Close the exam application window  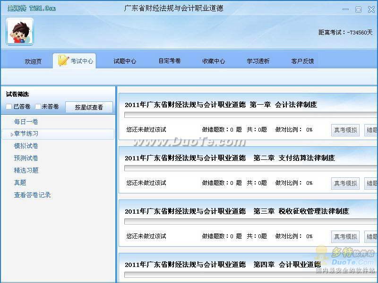(x=371, y=9)
